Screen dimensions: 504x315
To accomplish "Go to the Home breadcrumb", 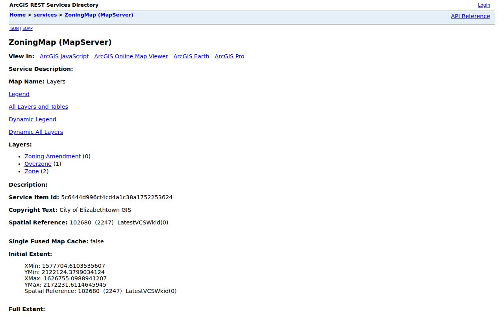I will point(17,15).
